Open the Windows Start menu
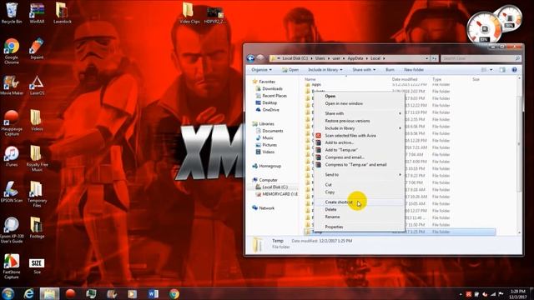 click(x=8, y=293)
